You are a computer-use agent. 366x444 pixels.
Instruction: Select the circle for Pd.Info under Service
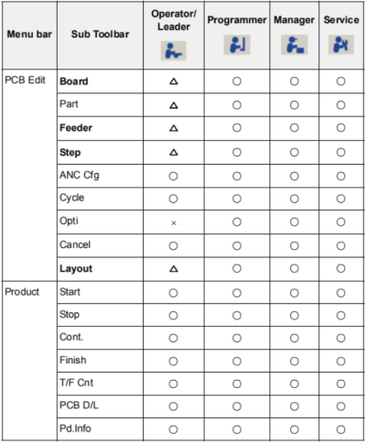click(340, 429)
